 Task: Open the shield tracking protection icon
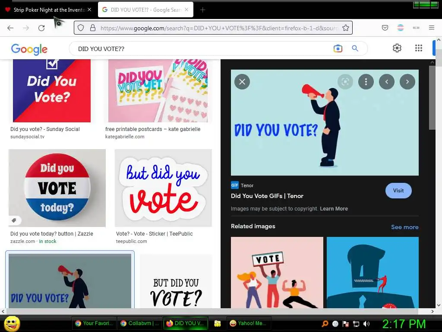point(81,28)
